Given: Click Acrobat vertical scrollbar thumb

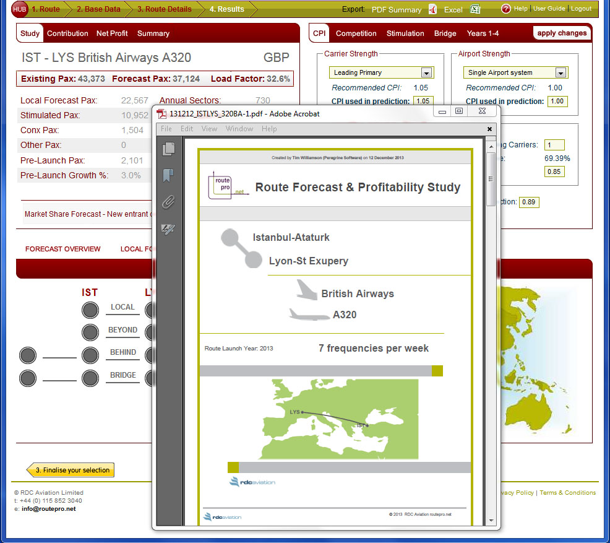Looking at the screenshot, I should (491, 179).
